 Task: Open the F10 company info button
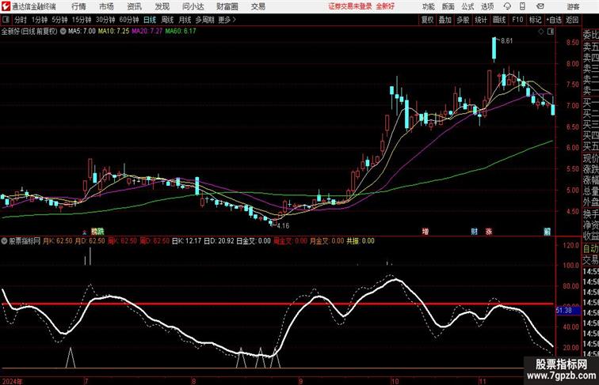(x=517, y=20)
